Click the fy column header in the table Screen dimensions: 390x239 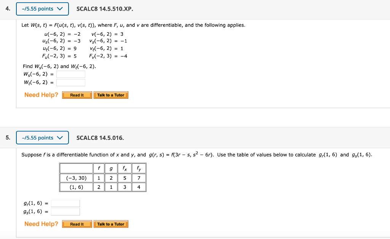138,168
